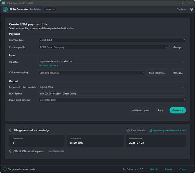Click the XML file icon beside the output filename

[151, 130]
